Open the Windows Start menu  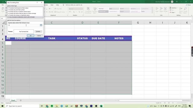point(2,106)
